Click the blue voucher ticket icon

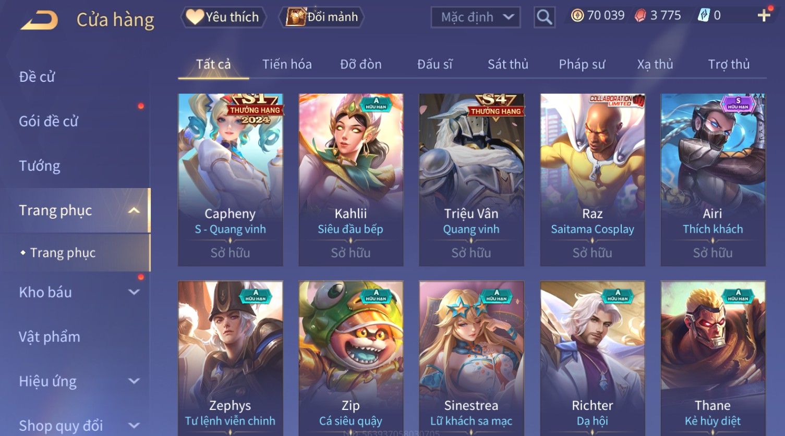click(x=704, y=16)
